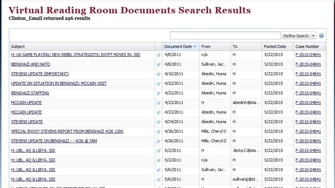
Task: Click popup icon for STEVENS UPDATE ON BENGHAZI 4/26 @ 7AM
Action: click(158, 141)
